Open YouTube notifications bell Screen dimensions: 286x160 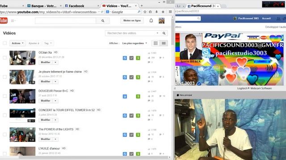(x=151, y=20)
